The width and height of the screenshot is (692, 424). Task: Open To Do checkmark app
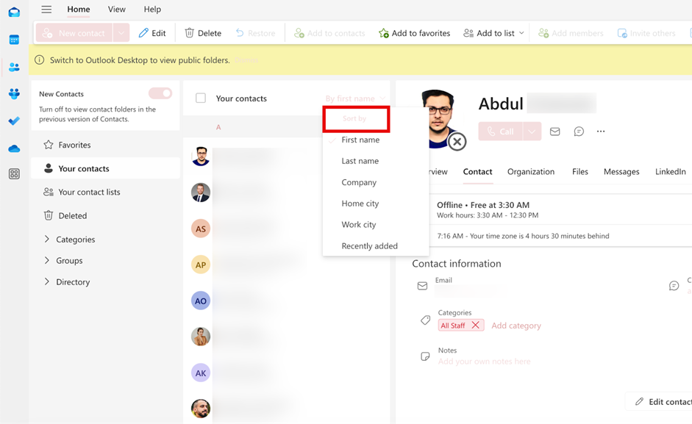click(14, 121)
